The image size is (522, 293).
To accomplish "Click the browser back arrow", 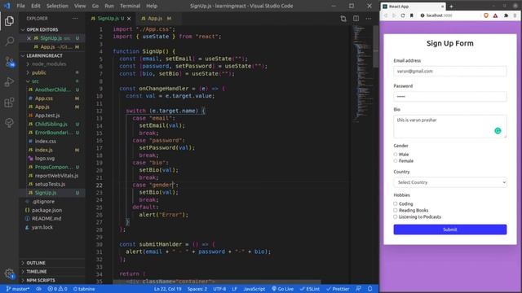I will (386, 15).
